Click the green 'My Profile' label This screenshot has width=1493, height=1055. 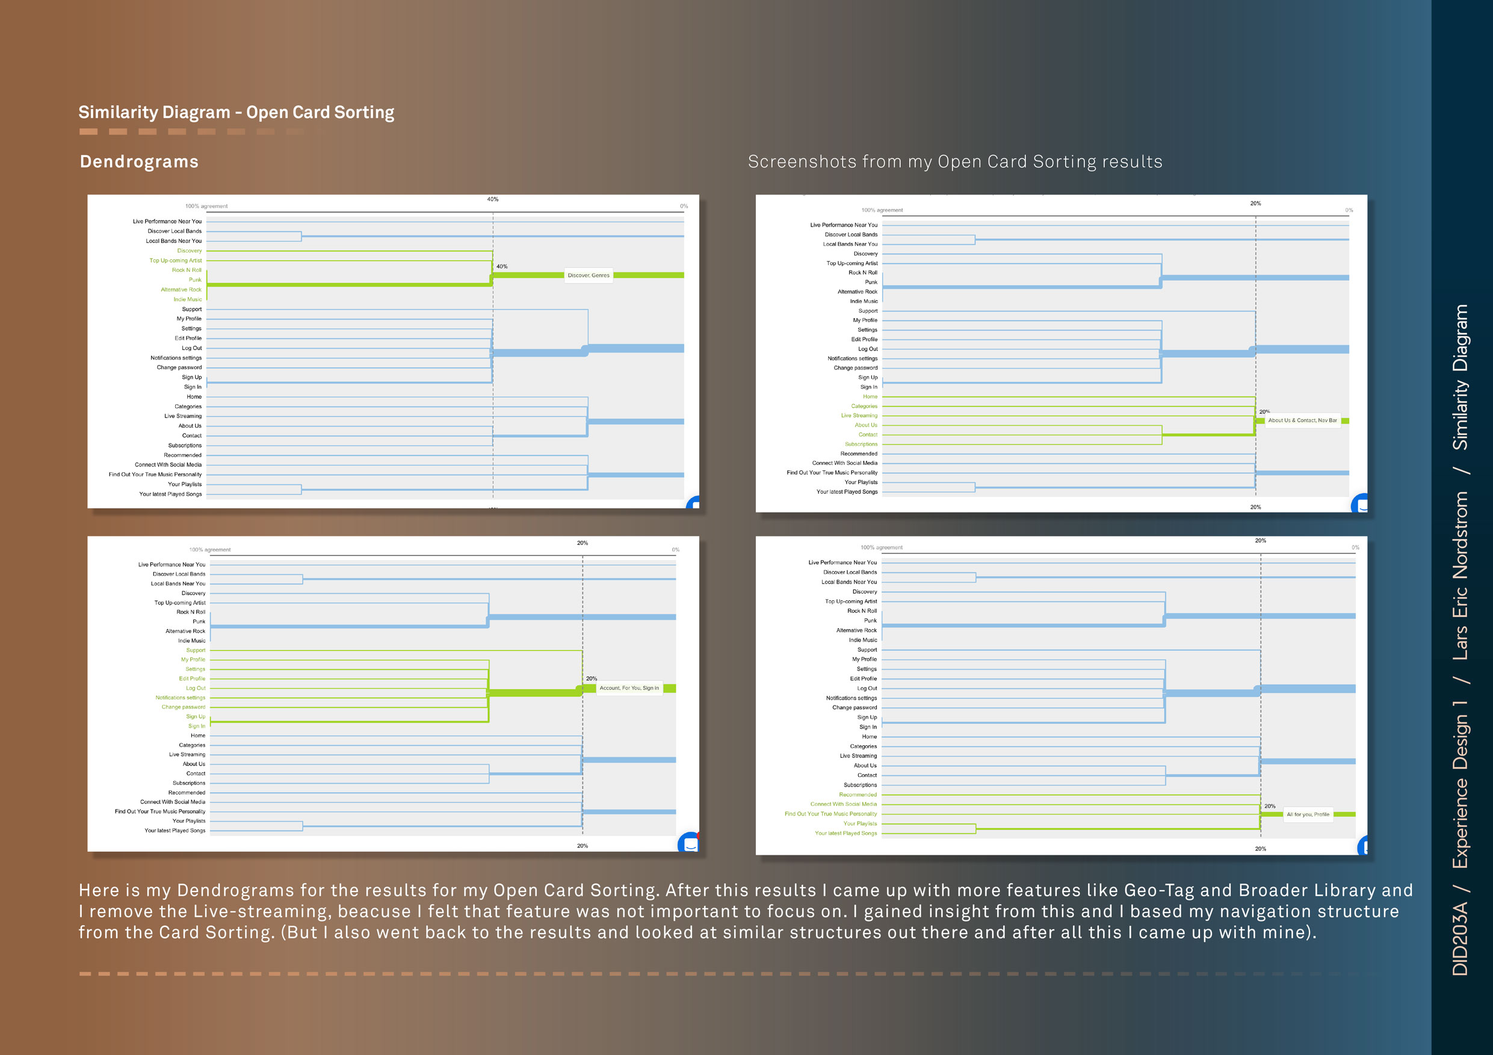[x=193, y=660]
